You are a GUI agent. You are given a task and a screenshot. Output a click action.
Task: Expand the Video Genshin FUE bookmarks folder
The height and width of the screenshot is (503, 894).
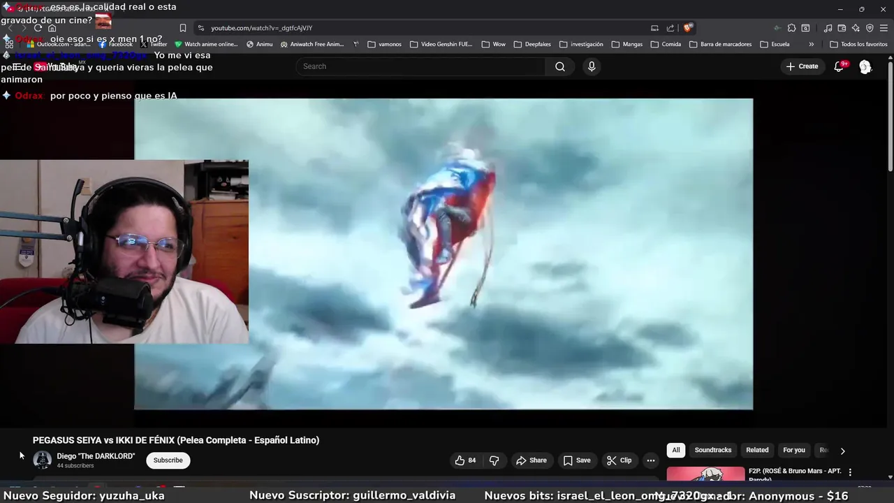tap(441, 44)
